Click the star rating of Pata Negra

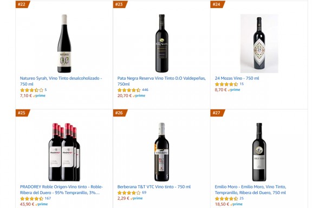coord(129,90)
